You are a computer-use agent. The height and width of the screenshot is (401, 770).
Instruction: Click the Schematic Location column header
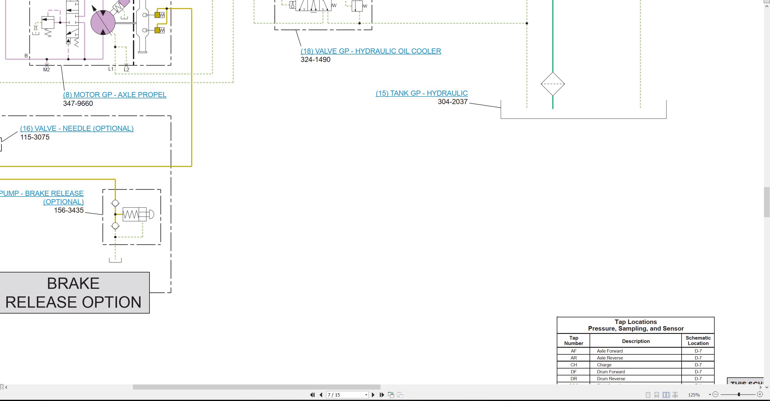click(698, 341)
